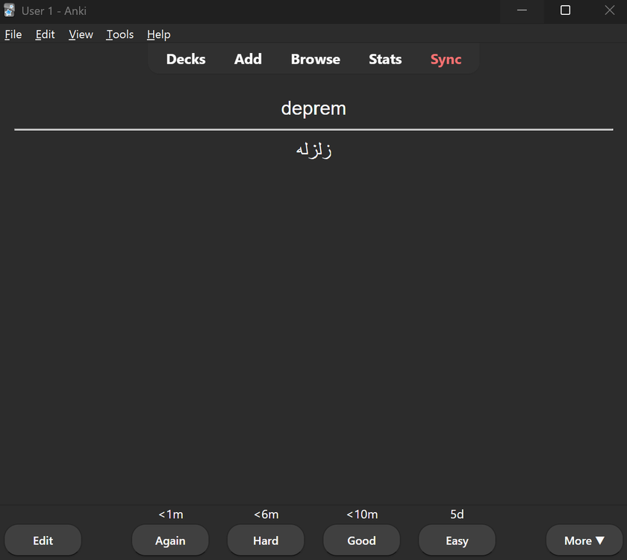View the Stats page

coord(385,59)
